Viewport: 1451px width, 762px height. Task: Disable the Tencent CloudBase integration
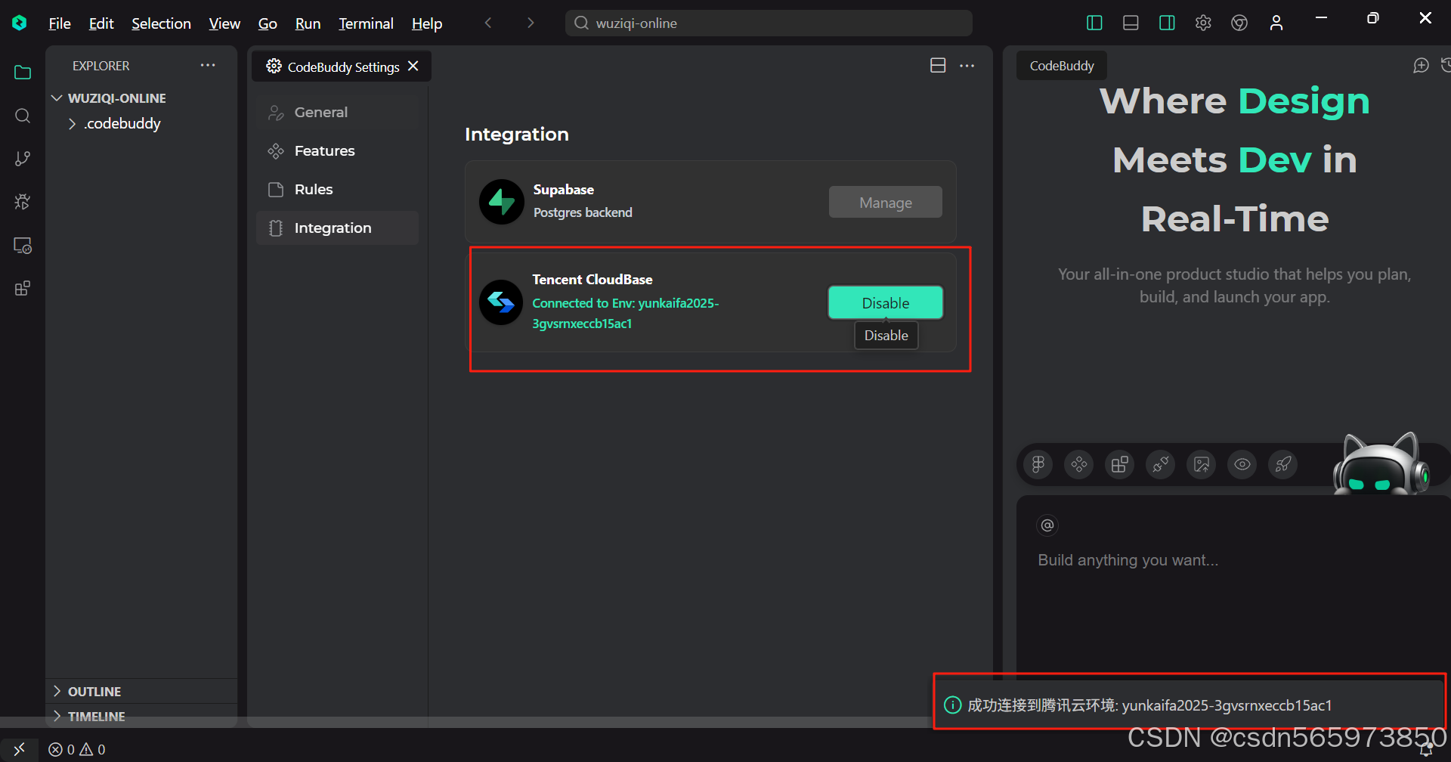point(885,302)
